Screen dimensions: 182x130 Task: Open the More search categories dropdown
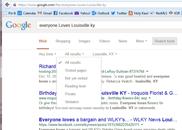[x=141, y=41]
